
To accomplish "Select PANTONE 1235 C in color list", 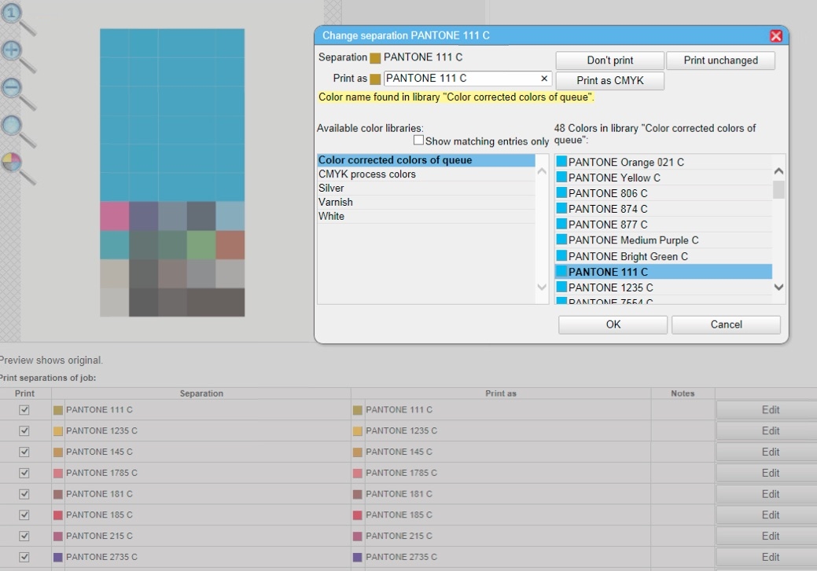I will 664,287.
